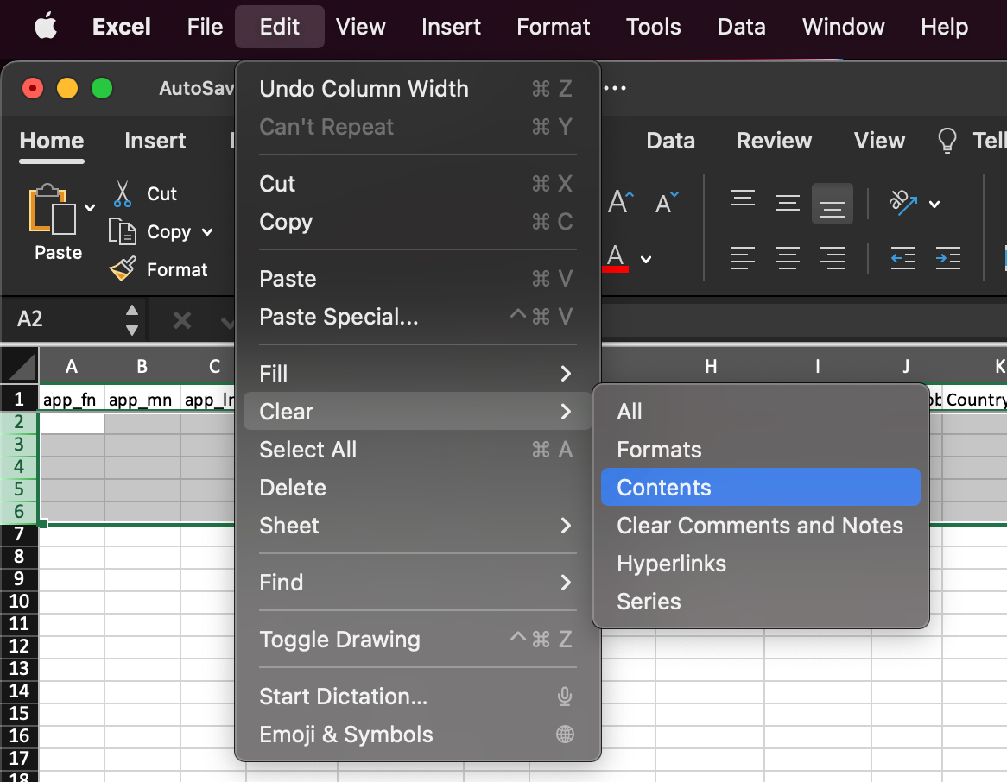Select column B header
The image size is (1007, 782).
point(142,367)
